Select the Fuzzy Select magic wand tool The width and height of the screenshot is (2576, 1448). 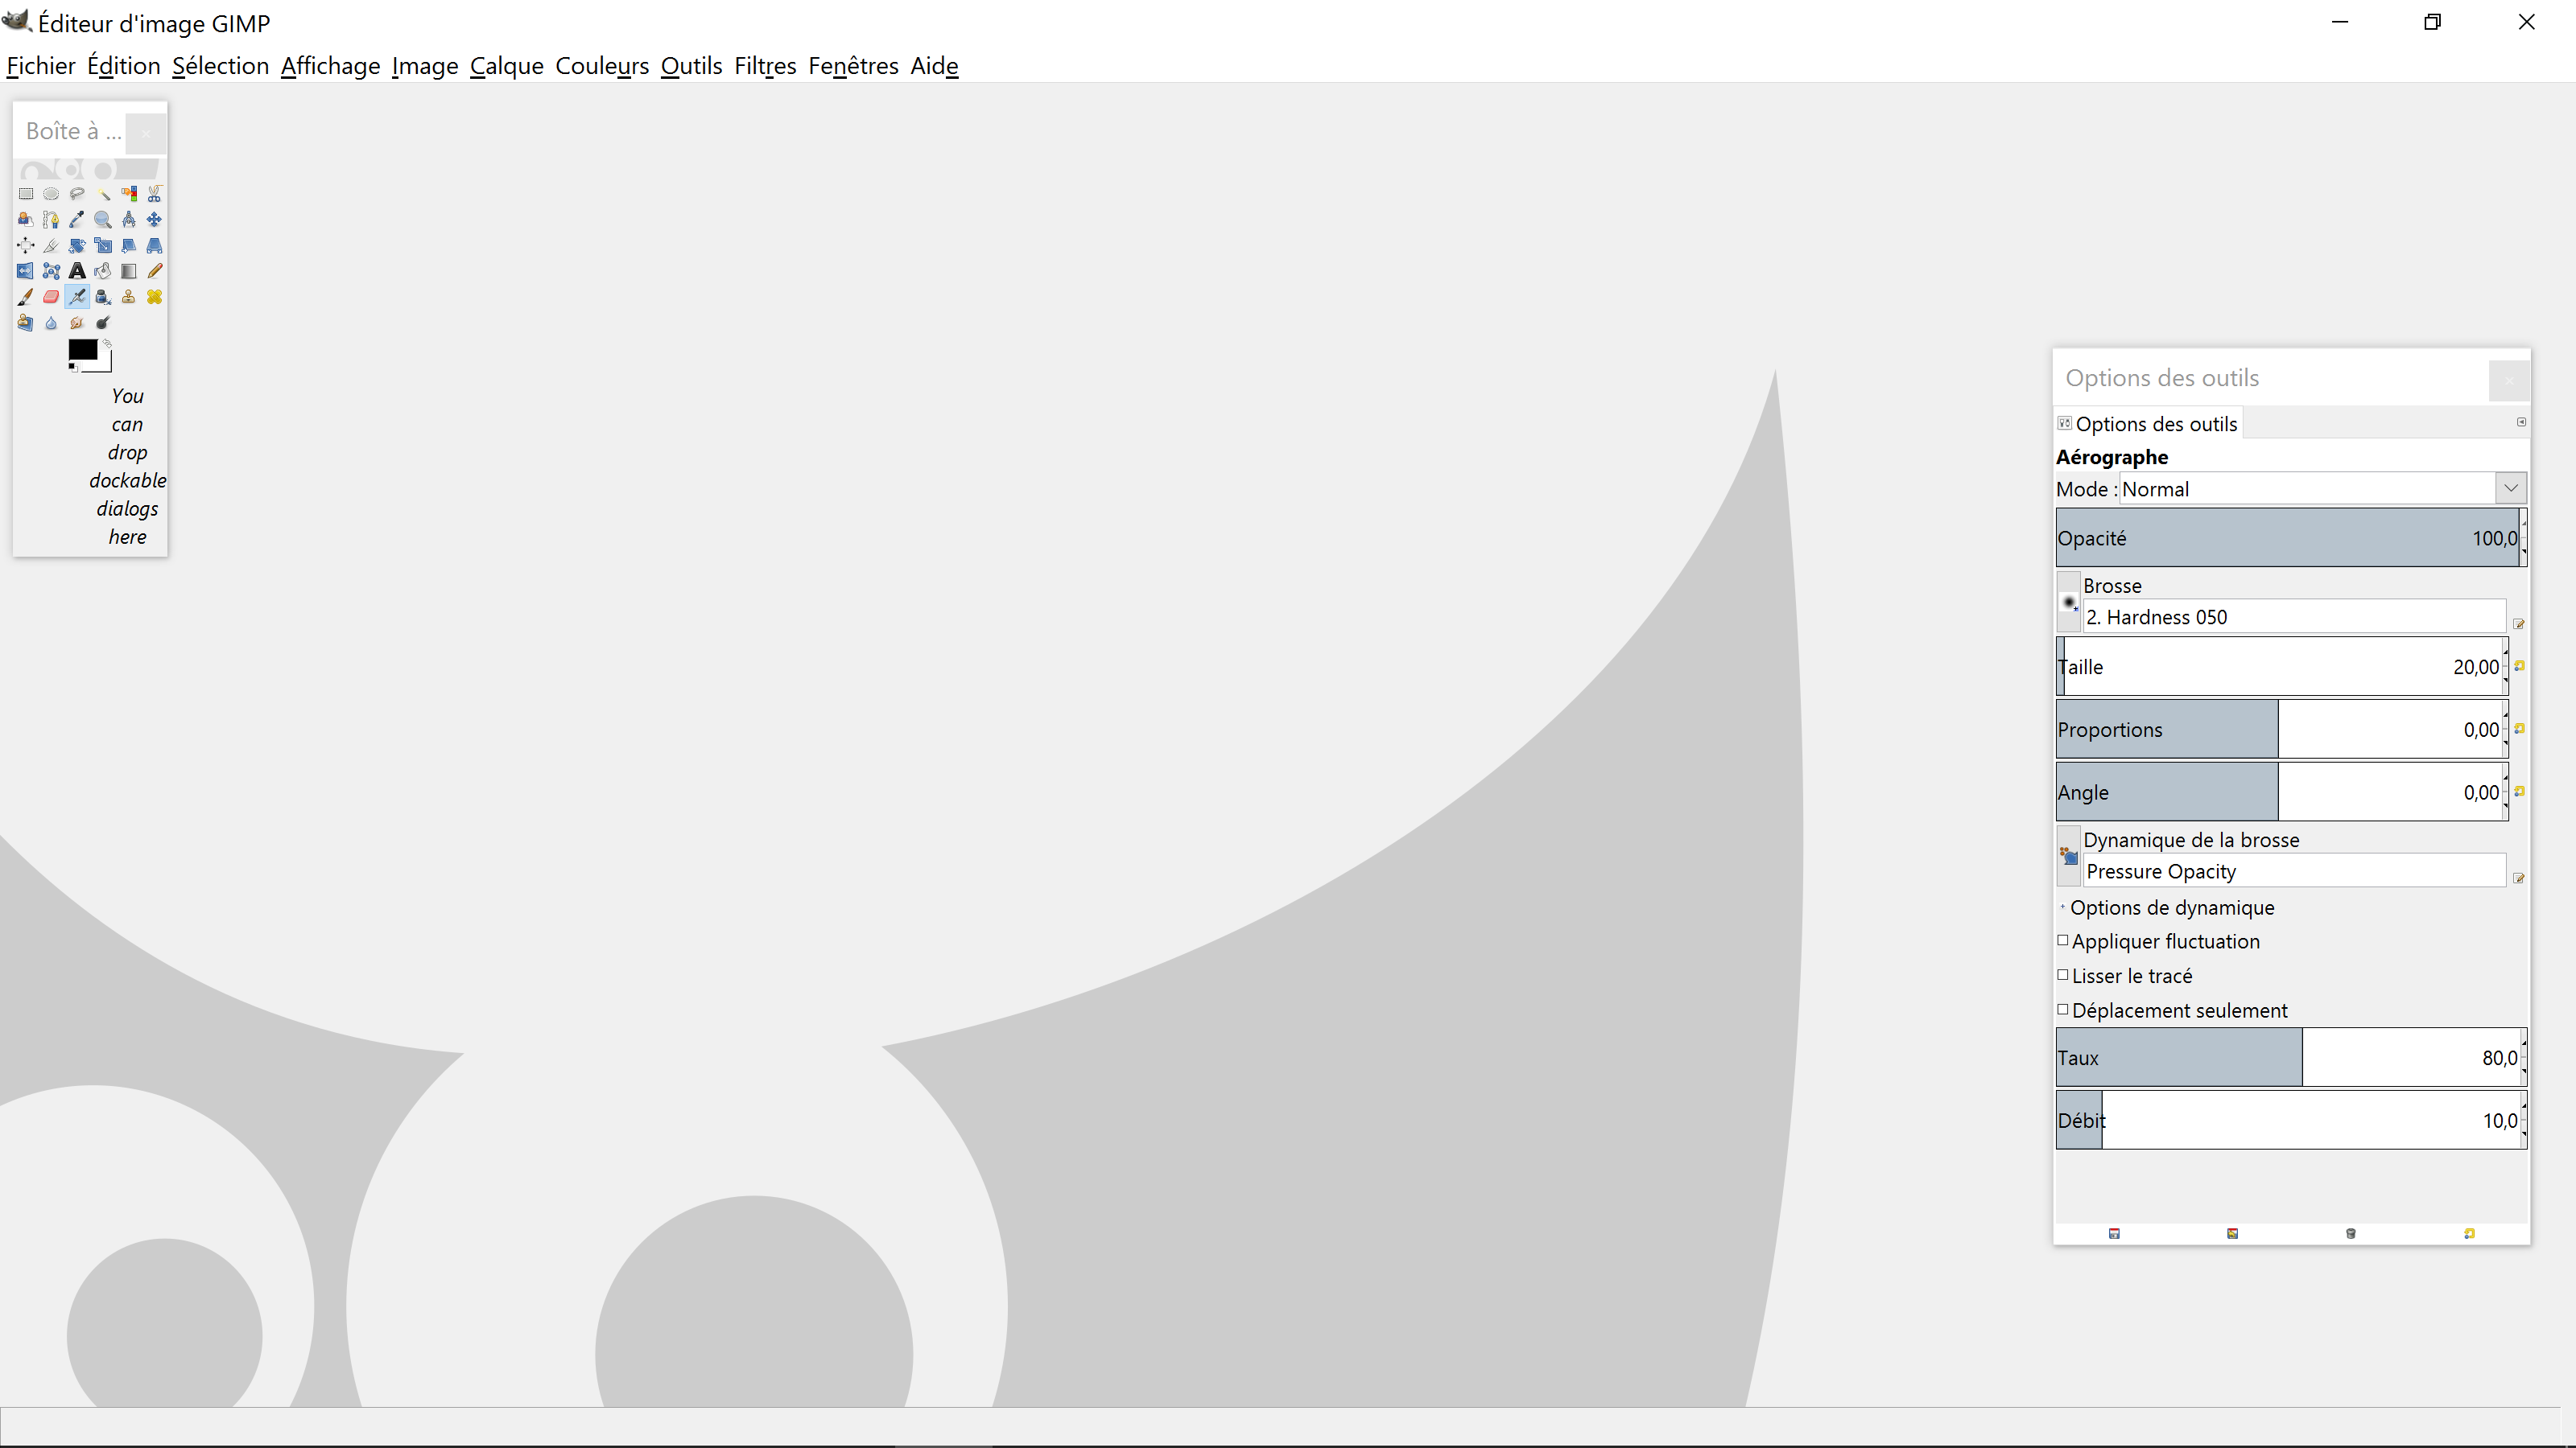coord(103,194)
